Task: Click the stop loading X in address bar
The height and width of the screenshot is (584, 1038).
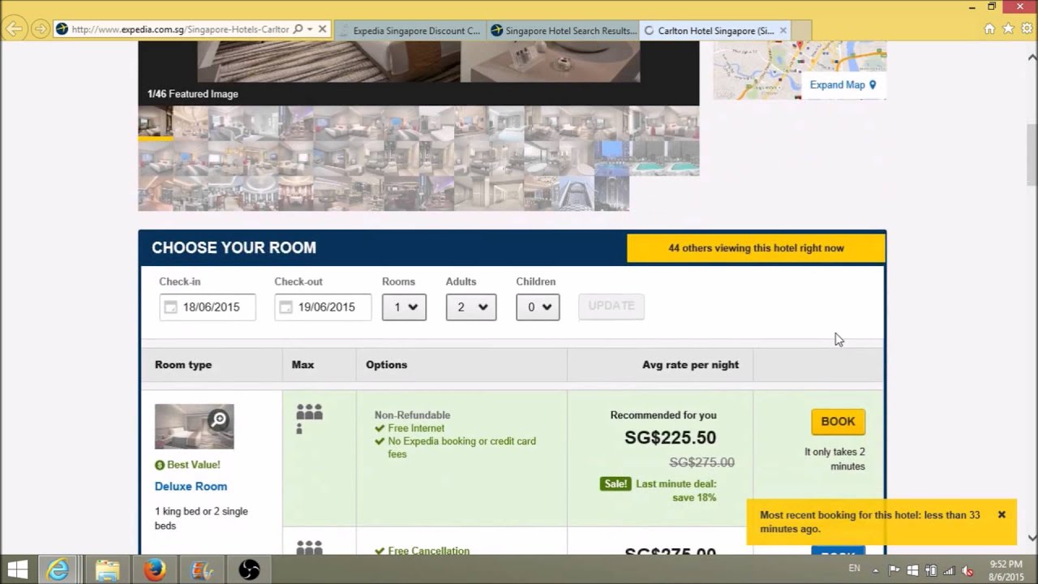Action: 322,29
